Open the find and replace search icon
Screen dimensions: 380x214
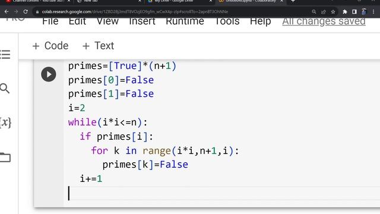[x=5, y=89]
